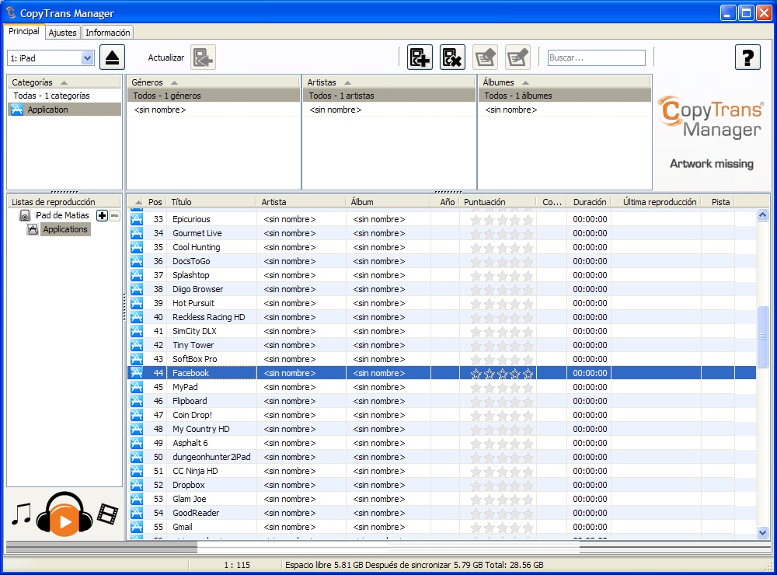Click the edit artwork checkmark-pencil icon

pos(517,57)
